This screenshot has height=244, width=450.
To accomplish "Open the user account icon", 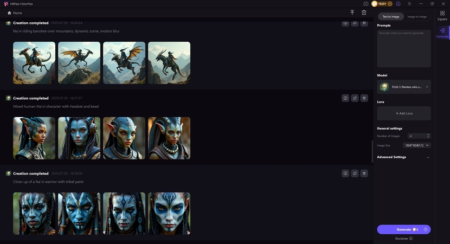I will 398,4.
